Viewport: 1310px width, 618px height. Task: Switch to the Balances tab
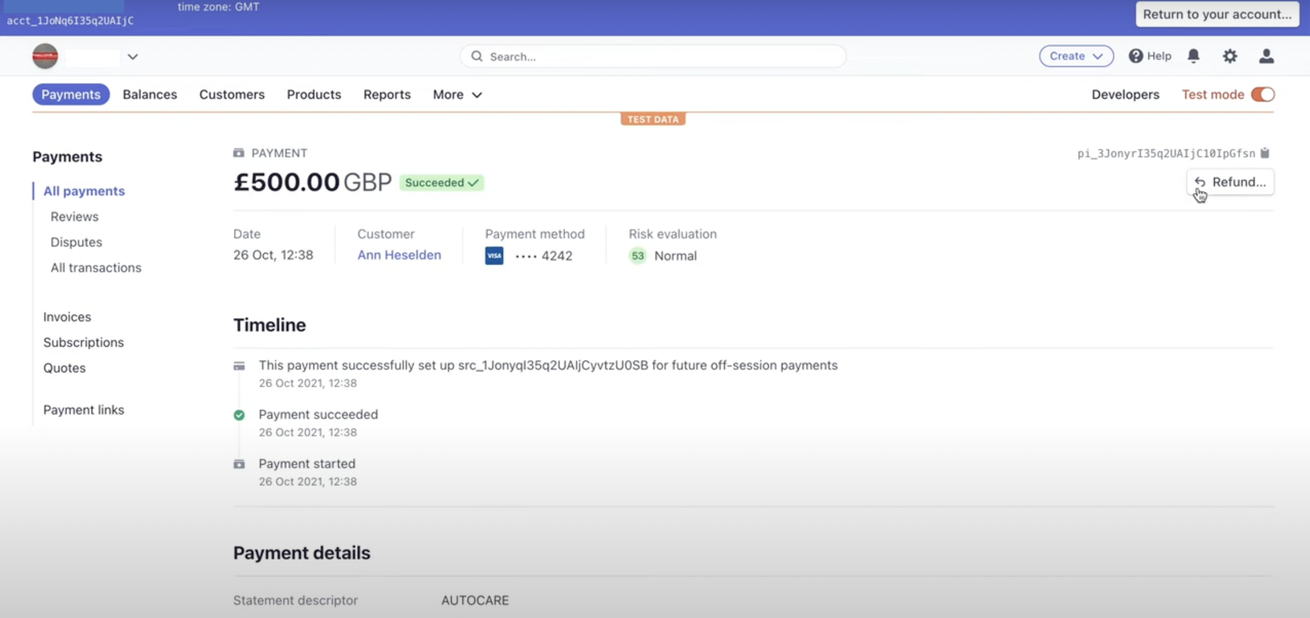(x=150, y=94)
